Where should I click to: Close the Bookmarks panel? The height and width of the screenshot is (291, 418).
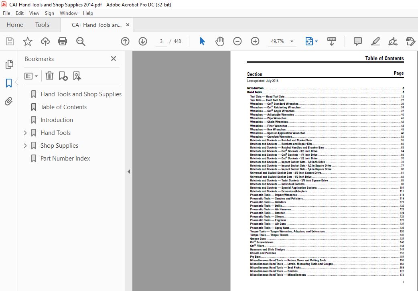point(114,59)
